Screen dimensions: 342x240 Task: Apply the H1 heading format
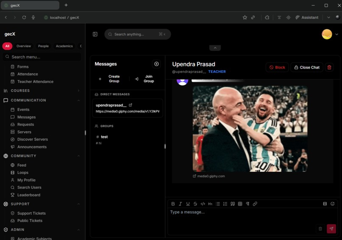point(210,204)
